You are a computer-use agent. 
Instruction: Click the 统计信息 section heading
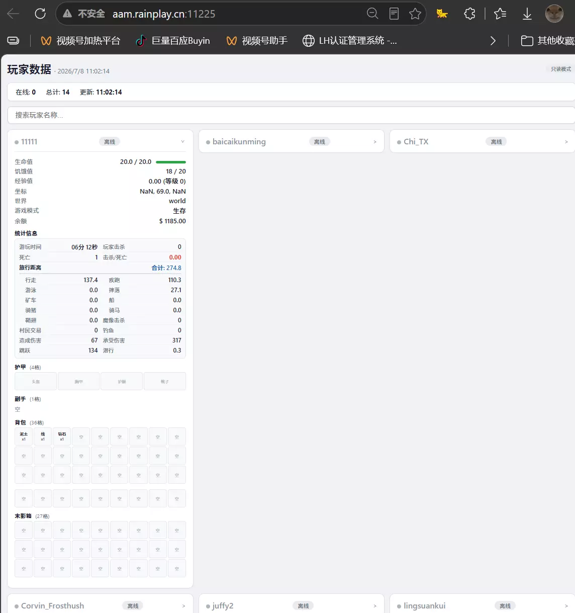(x=26, y=233)
